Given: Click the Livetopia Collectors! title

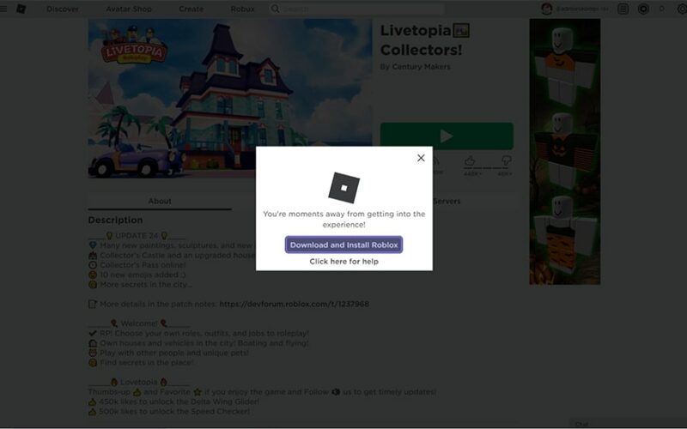Looking at the screenshot, I should tap(421, 39).
